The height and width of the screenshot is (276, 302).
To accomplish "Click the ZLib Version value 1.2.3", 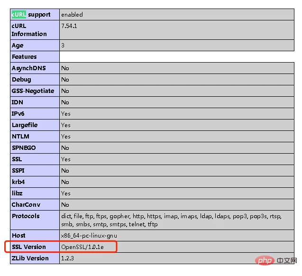I will (x=68, y=258).
